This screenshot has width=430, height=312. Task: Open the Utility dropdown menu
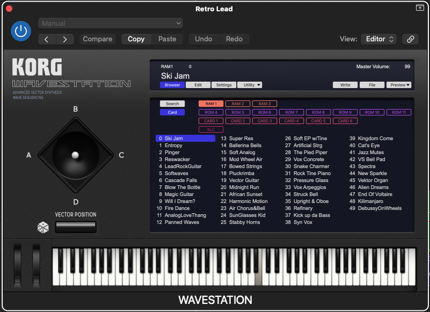pos(250,85)
